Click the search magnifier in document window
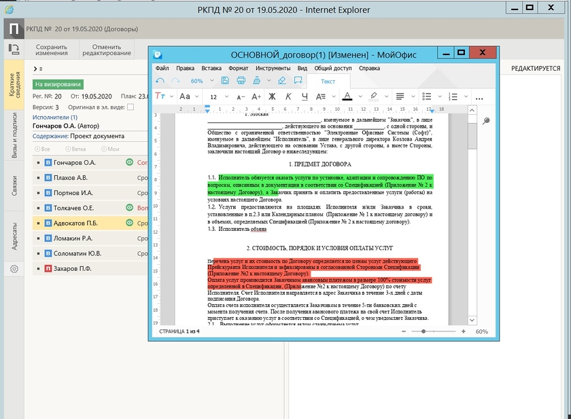 pyautogui.click(x=486, y=121)
